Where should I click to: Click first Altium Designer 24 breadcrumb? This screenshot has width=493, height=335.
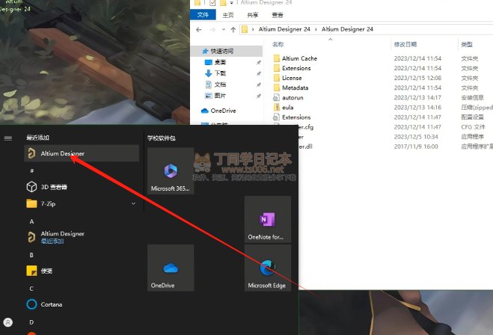pyautogui.click(x=284, y=29)
